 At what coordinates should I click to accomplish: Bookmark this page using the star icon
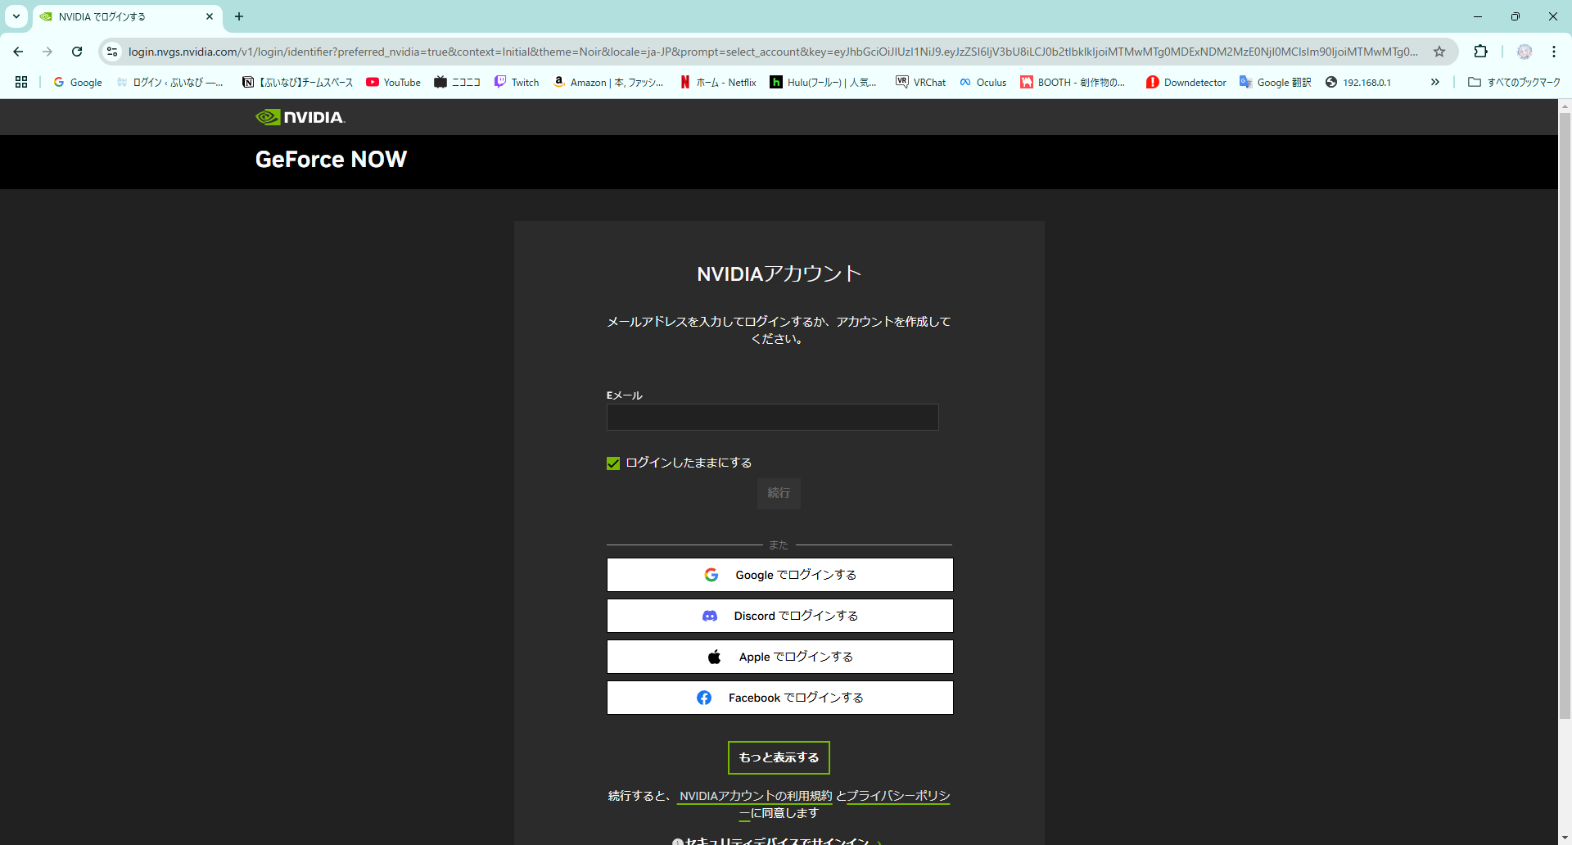1440,51
